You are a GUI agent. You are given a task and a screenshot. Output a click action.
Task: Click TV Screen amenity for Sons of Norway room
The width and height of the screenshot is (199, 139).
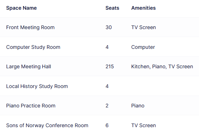point(143,125)
